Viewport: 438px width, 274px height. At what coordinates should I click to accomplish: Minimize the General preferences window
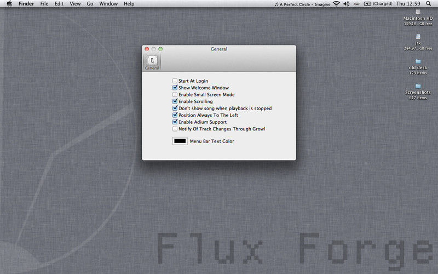(154, 49)
